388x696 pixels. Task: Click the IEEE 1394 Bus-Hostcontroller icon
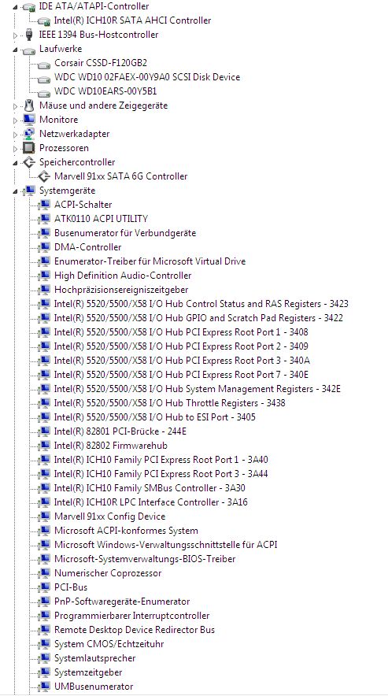(29, 35)
